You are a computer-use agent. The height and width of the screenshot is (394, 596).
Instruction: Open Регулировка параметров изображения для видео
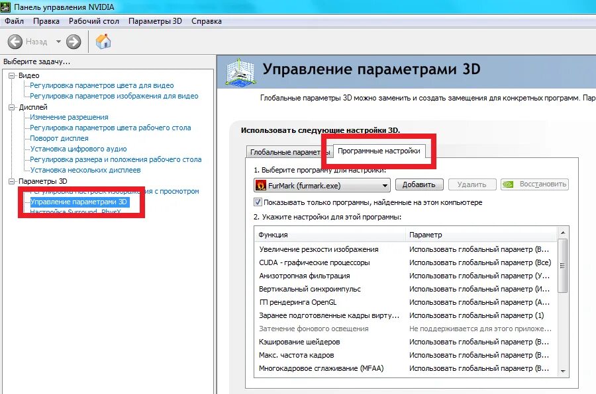click(114, 96)
